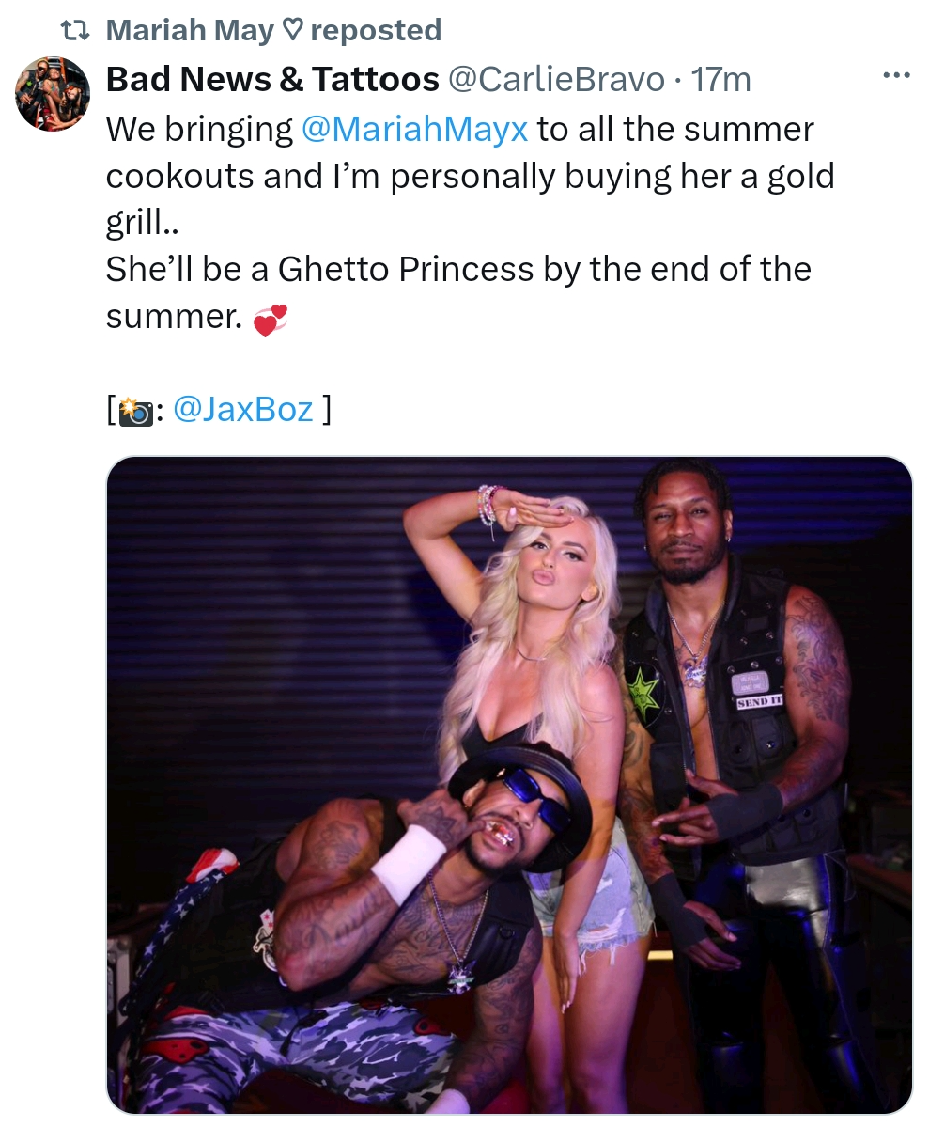
Task: Click the 'gold grill..' text line
Action: tap(142, 223)
